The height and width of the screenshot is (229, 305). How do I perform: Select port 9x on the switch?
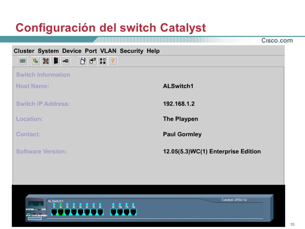coord(113,212)
